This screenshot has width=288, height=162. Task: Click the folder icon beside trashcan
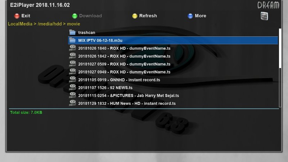click(x=72, y=32)
